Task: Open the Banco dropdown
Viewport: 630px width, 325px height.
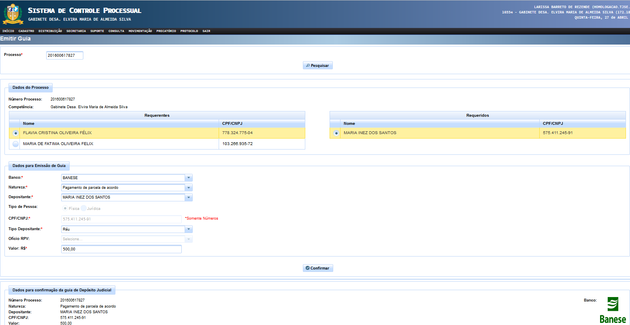Action: coord(188,178)
